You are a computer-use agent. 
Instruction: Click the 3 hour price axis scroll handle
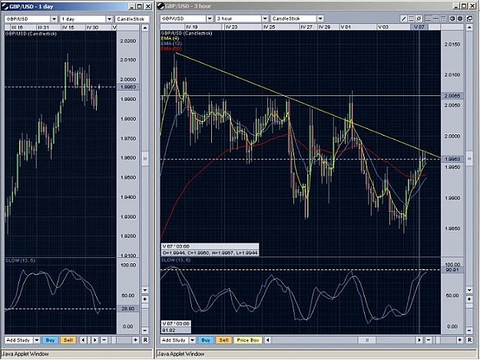[469, 159]
